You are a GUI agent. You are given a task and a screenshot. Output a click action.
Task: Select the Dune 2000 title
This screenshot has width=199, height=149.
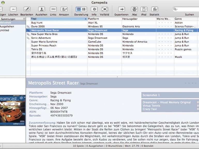(x=38, y=27)
